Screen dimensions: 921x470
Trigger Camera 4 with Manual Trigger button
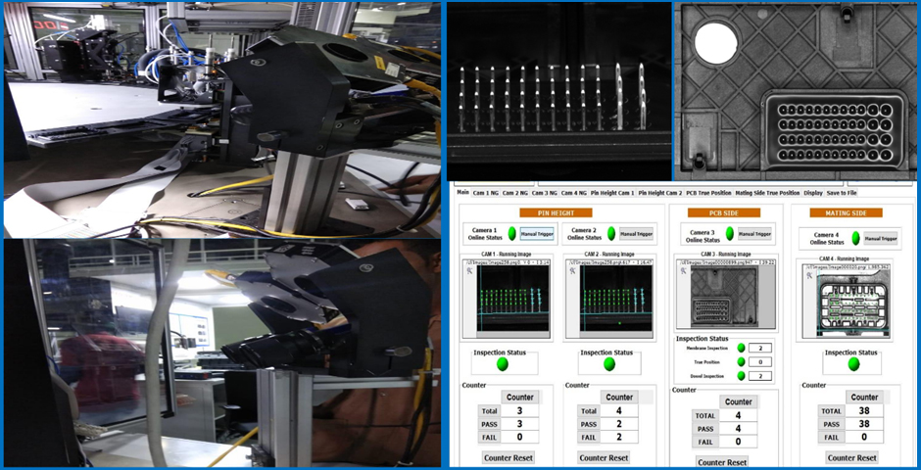tap(881, 238)
